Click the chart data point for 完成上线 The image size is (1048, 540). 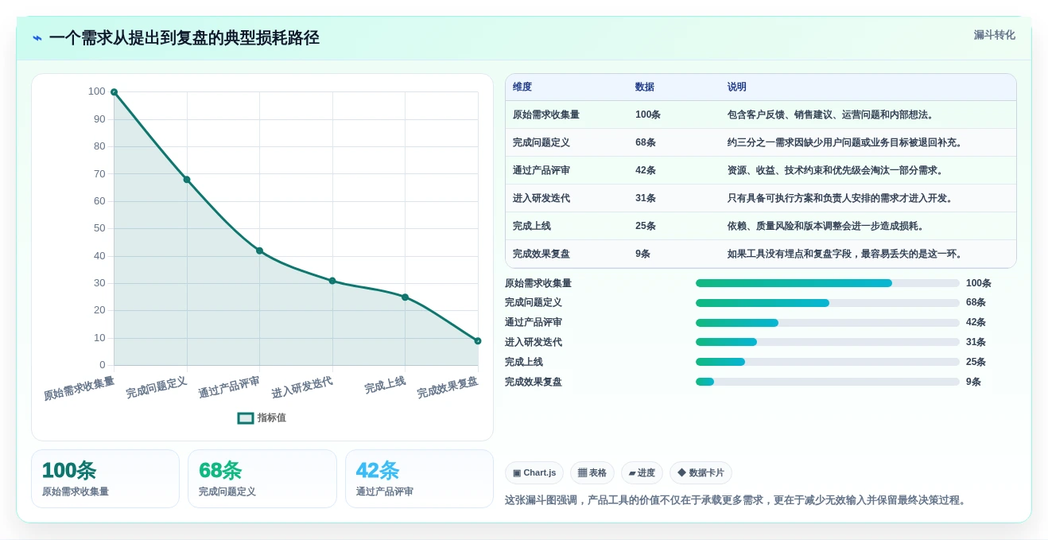click(405, 297)
